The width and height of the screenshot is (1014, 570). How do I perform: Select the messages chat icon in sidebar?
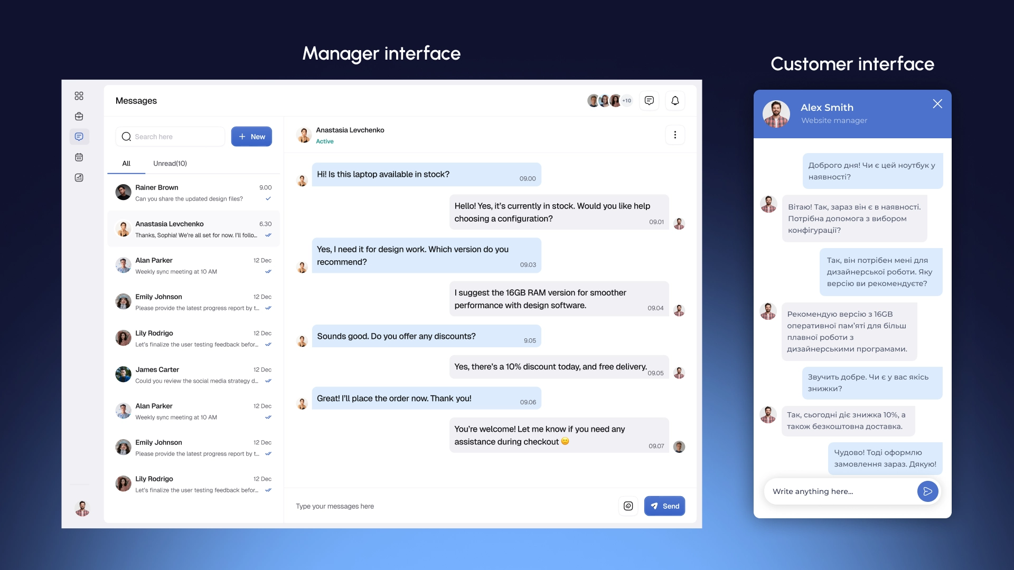[x=79, y=137]
